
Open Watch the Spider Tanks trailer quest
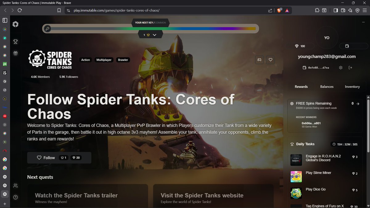88,196
